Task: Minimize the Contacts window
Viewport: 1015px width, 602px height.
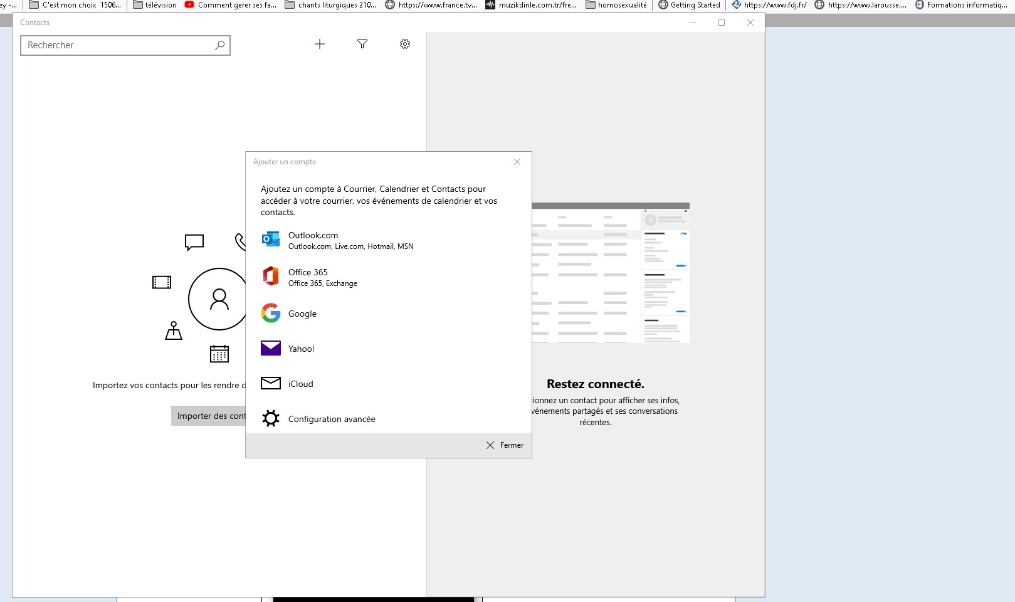Action: [x=693, y=23]
